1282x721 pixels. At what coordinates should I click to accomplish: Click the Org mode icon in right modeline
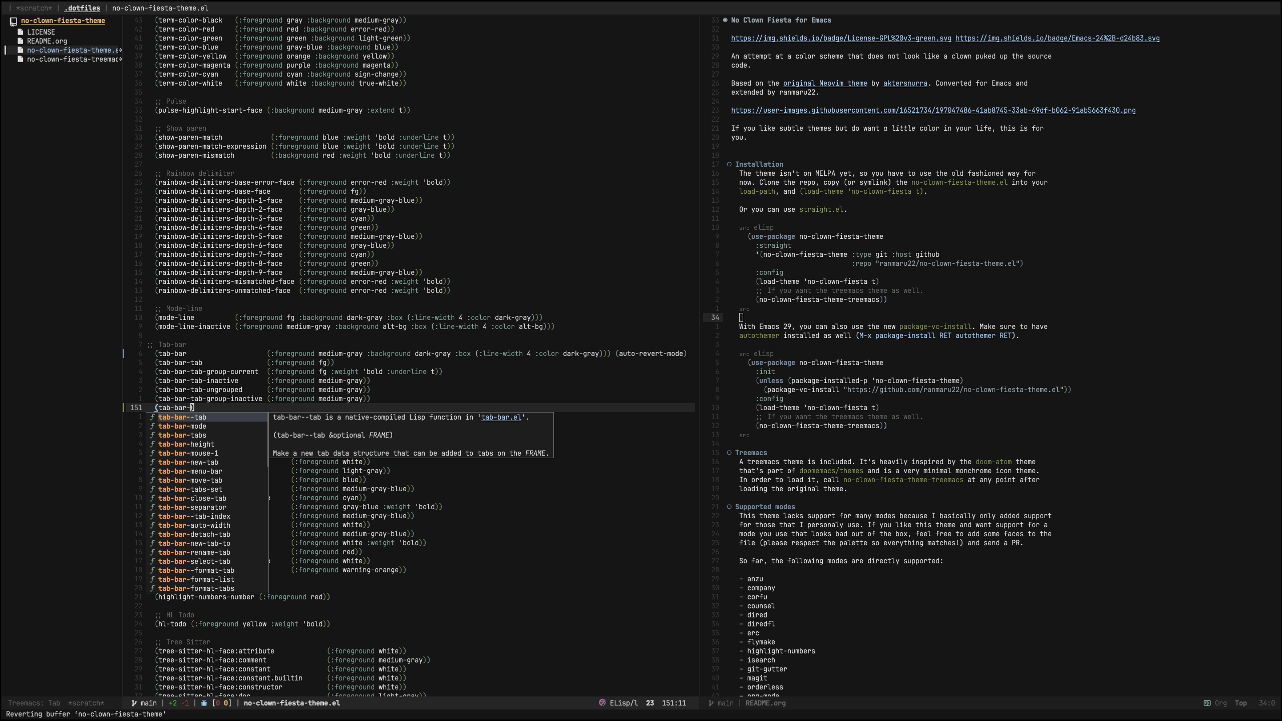pos(1206,703)
